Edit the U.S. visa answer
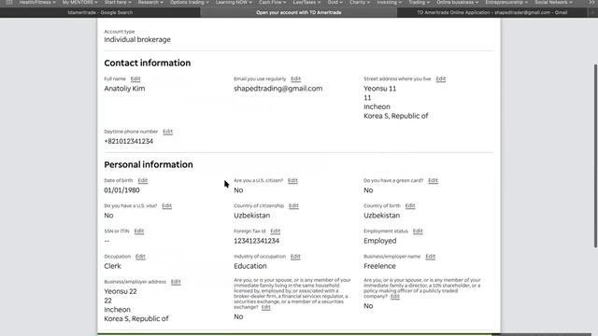The image size is (598, 336). 166,205
